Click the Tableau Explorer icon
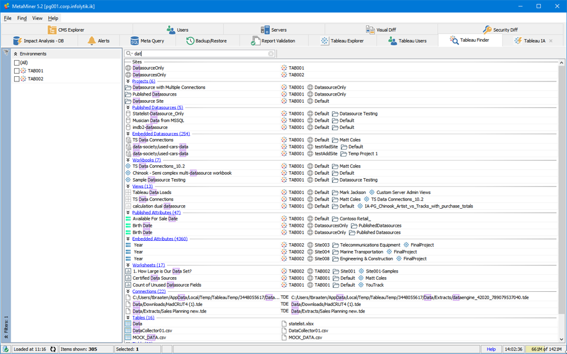Viewport: 567px width, 354px height. pos(325,41)
